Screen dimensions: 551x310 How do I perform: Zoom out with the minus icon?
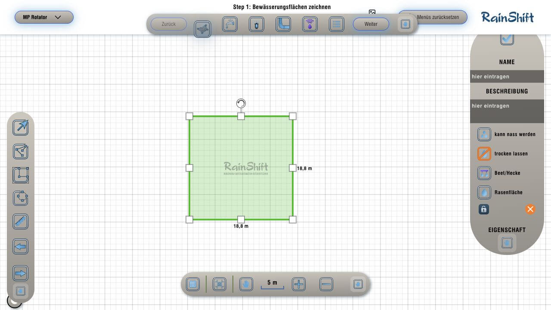tap(326, 284)
